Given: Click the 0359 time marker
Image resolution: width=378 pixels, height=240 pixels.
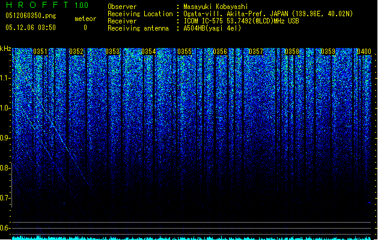Looking at the screenshot, I should (x=328, y=52).
